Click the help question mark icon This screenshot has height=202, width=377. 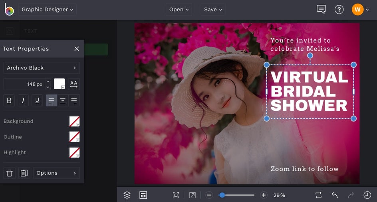click(x=339, y=10)
